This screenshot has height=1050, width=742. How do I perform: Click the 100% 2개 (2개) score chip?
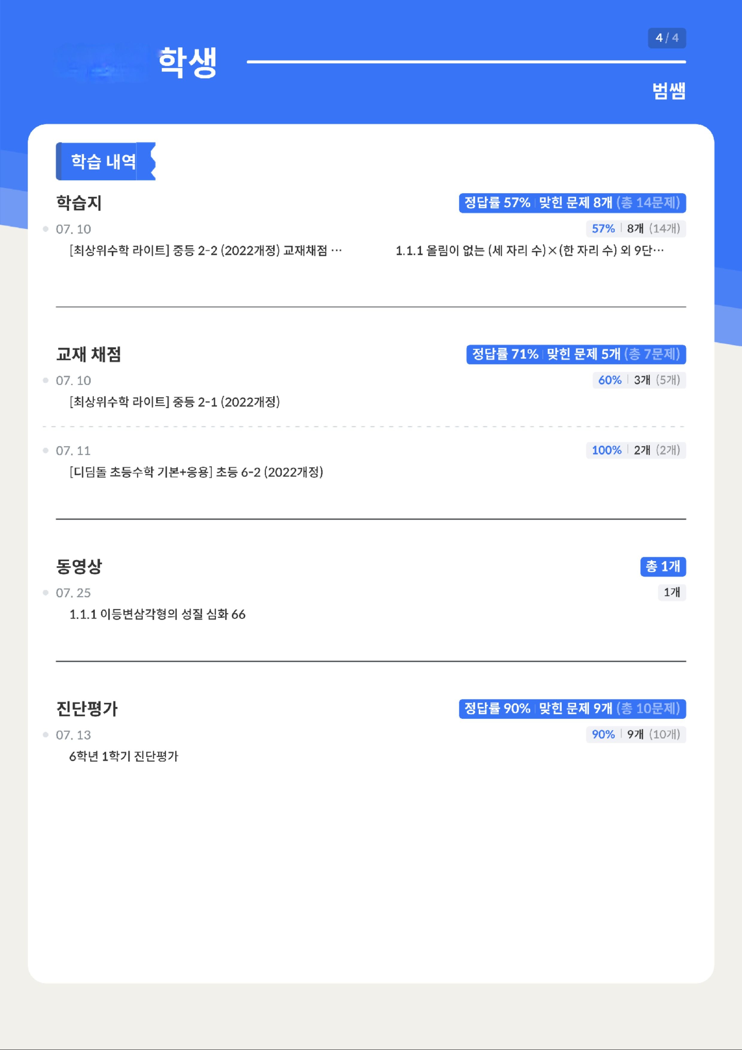point(636,450)
